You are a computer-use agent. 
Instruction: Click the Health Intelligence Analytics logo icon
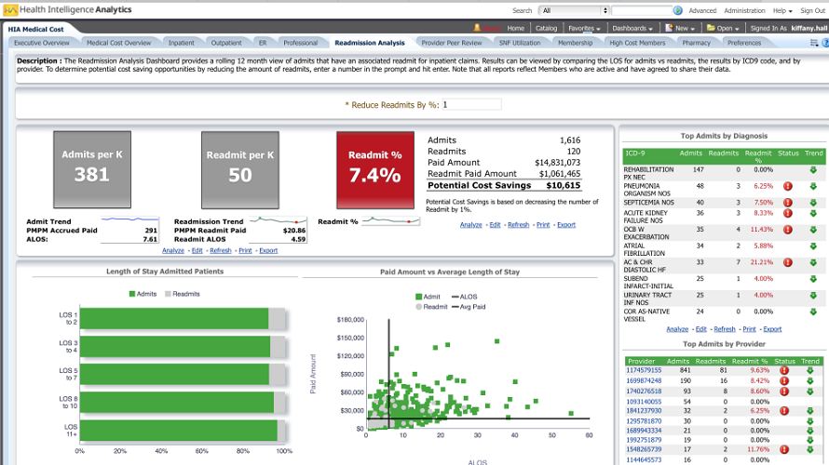coord(10,10)
